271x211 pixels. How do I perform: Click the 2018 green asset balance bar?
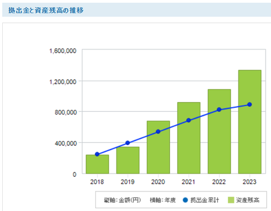[97, 164]
